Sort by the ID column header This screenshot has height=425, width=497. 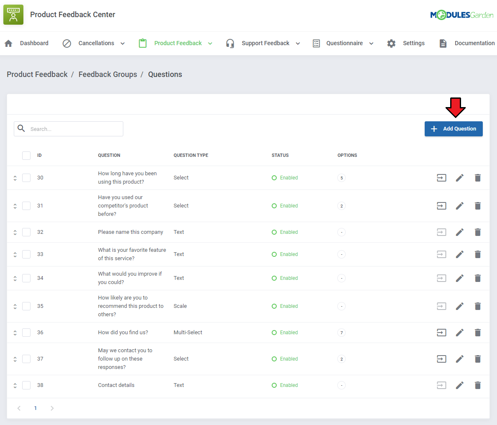[x=39, y=156]
